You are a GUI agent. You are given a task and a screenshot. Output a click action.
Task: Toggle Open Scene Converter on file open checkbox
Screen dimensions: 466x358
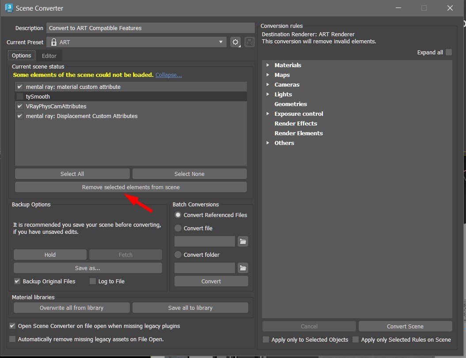click(x=12, y=326)
